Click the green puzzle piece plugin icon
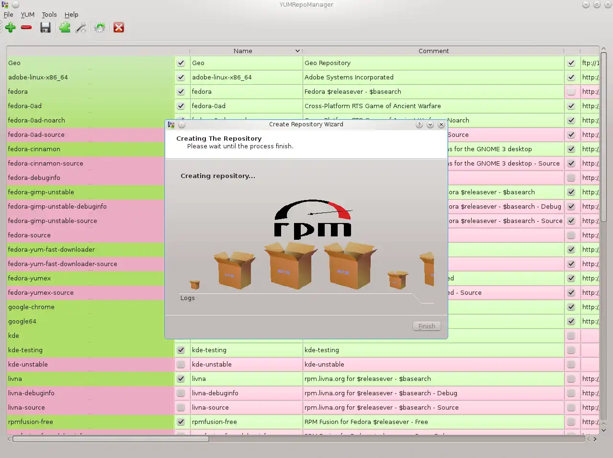The width and height of the screenshot is (613, 458). pos(65,28)
